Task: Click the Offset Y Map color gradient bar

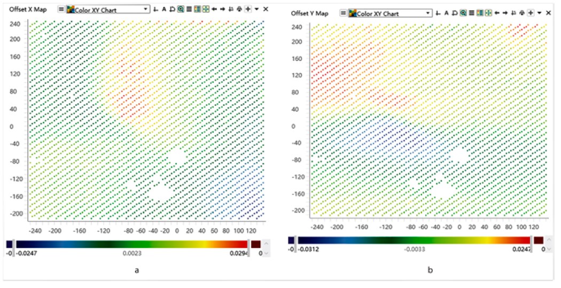Action: [x=414, y=240]
